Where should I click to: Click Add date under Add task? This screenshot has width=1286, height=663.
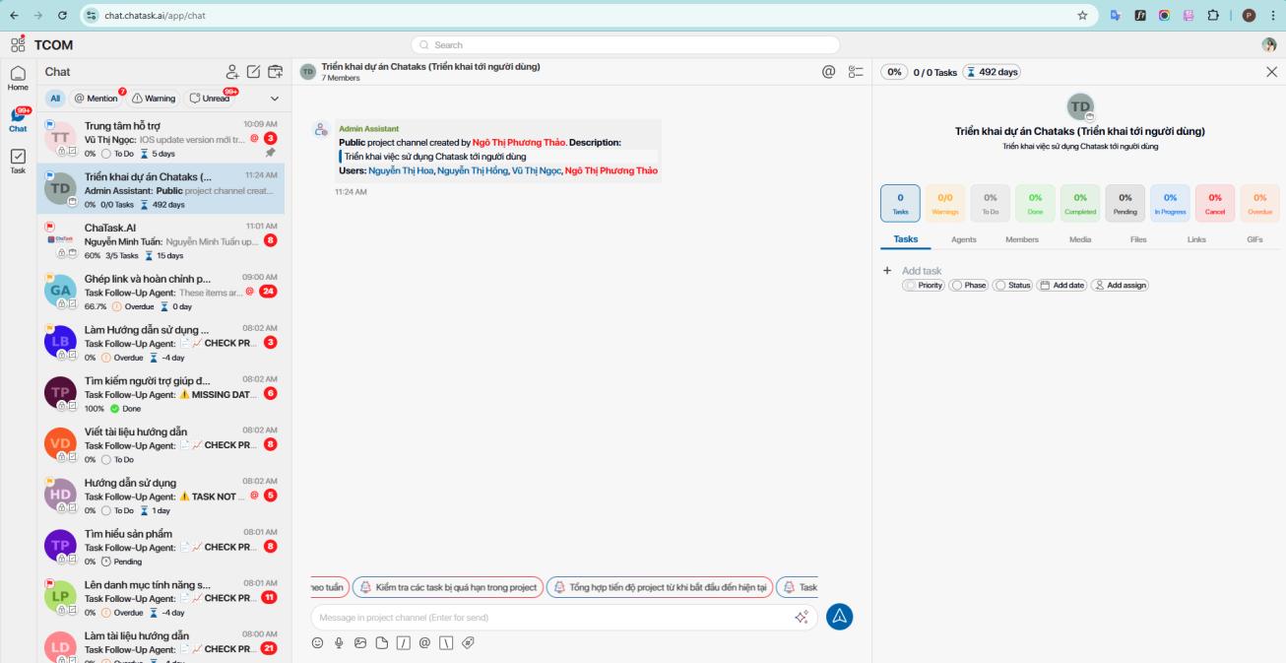[1061, 285]
